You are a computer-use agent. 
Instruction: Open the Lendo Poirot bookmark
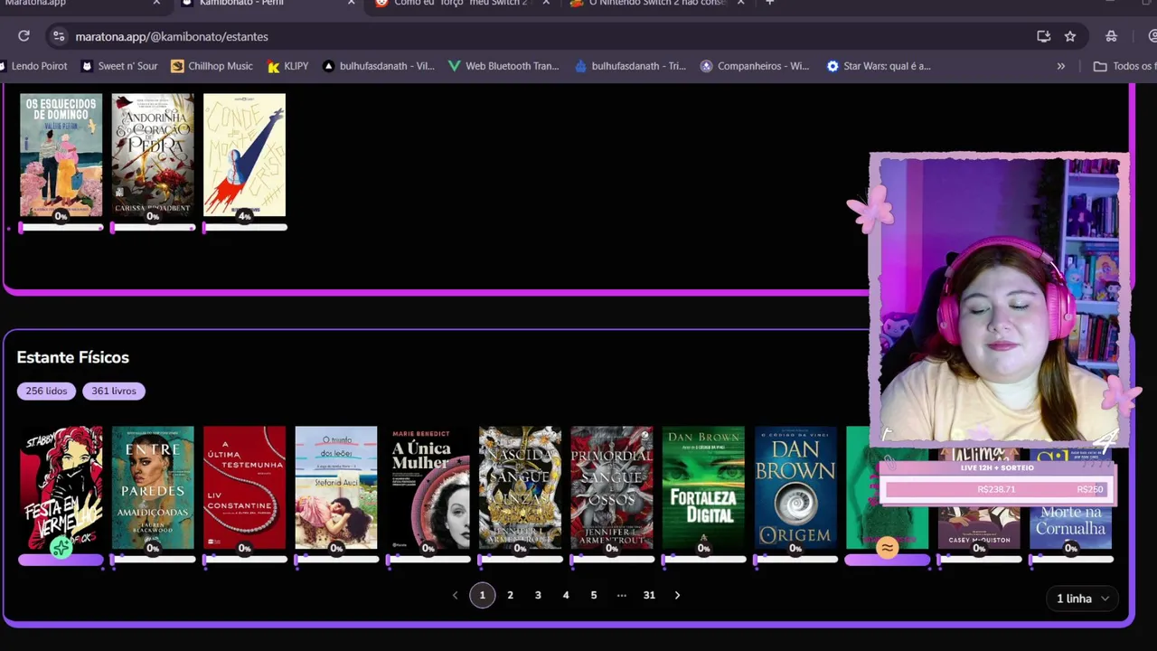pos(33,66)
